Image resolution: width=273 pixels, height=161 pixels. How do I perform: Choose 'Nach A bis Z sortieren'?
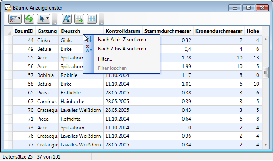click(x=122, y=40)
